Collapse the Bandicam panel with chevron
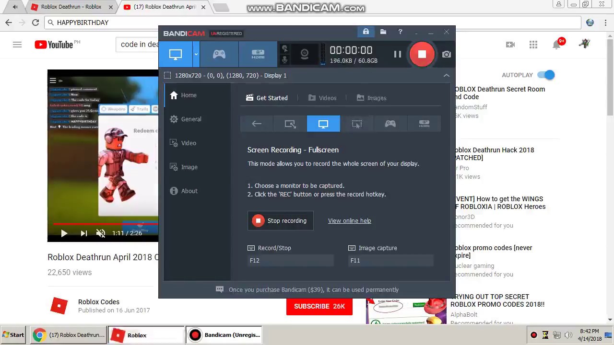 [x=447, y=75]
